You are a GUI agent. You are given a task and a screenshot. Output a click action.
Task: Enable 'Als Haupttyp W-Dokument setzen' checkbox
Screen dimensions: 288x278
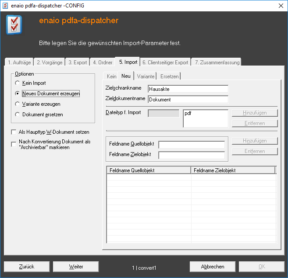tap(14, 132)
